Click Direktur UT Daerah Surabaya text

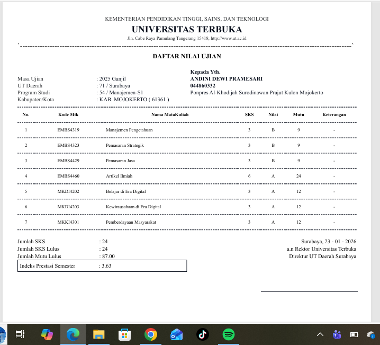(x=322, y=256)
